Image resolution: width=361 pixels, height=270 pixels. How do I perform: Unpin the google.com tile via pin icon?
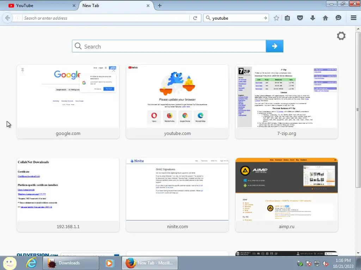click(x=23, y=70)
